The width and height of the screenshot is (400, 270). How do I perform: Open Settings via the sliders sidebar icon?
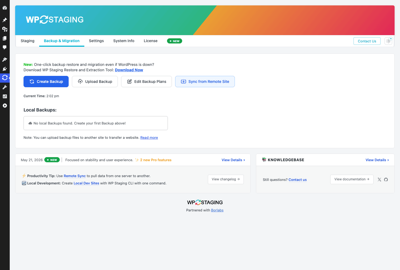point(5,96)
